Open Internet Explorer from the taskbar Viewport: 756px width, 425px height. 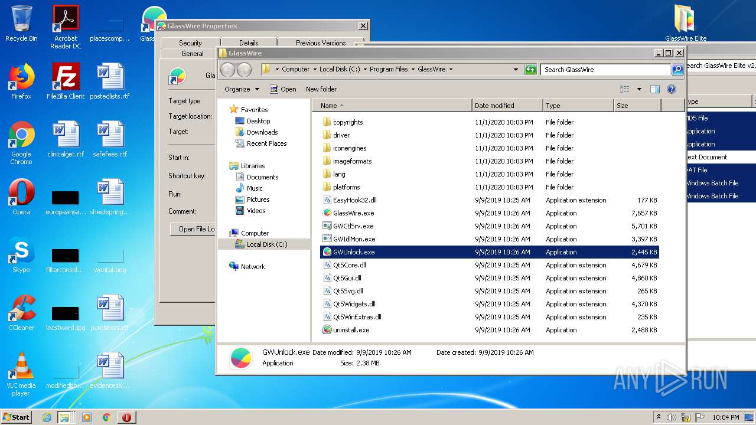(47, 417)
